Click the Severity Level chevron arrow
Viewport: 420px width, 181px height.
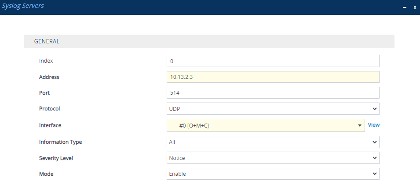click(x=375, y=158)
